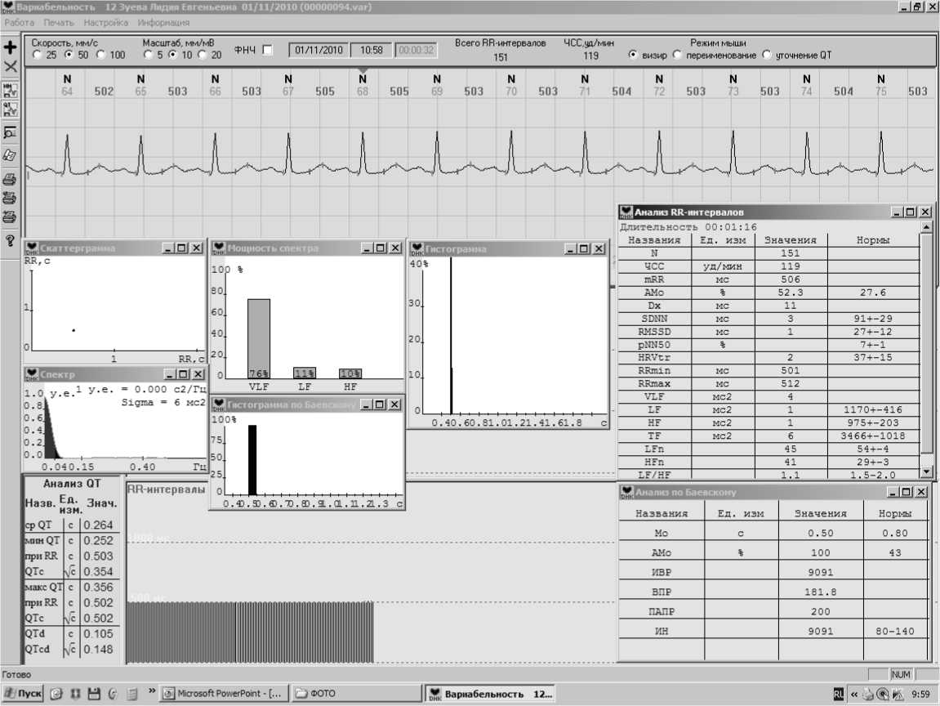Click the triangle marker above beat 68
The height and width of the screenshot is (706, 940).
[363, 71]
